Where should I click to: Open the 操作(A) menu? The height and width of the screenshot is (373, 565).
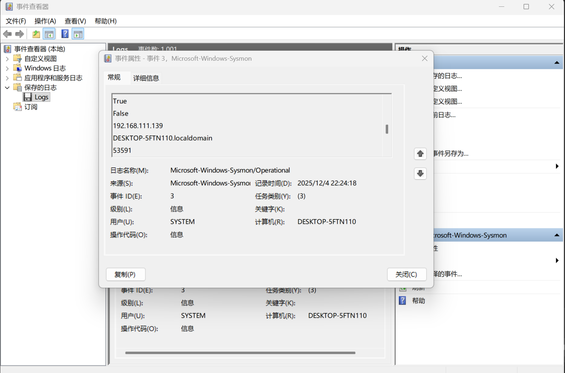coord(45,21)
